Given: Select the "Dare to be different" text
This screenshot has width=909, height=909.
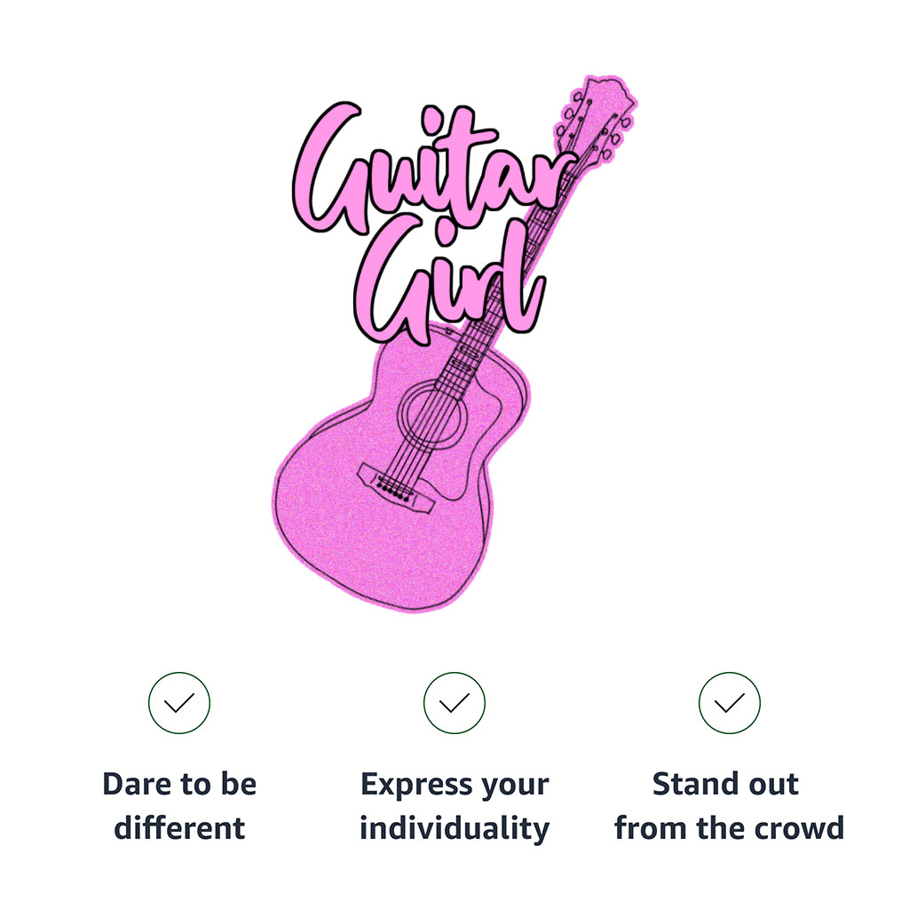Looking at the screenshot, I should click(179, 806).
